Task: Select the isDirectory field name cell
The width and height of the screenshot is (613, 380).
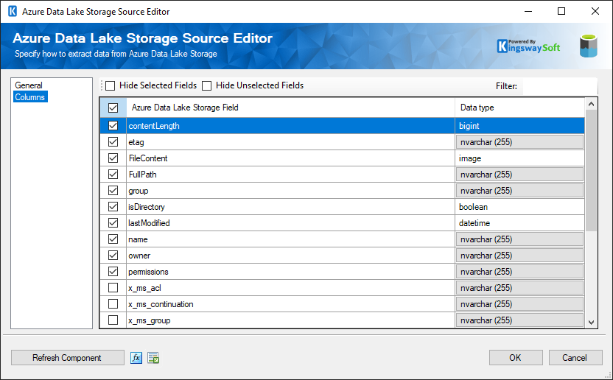Action: pyautogui.click(x=290, y=207)
